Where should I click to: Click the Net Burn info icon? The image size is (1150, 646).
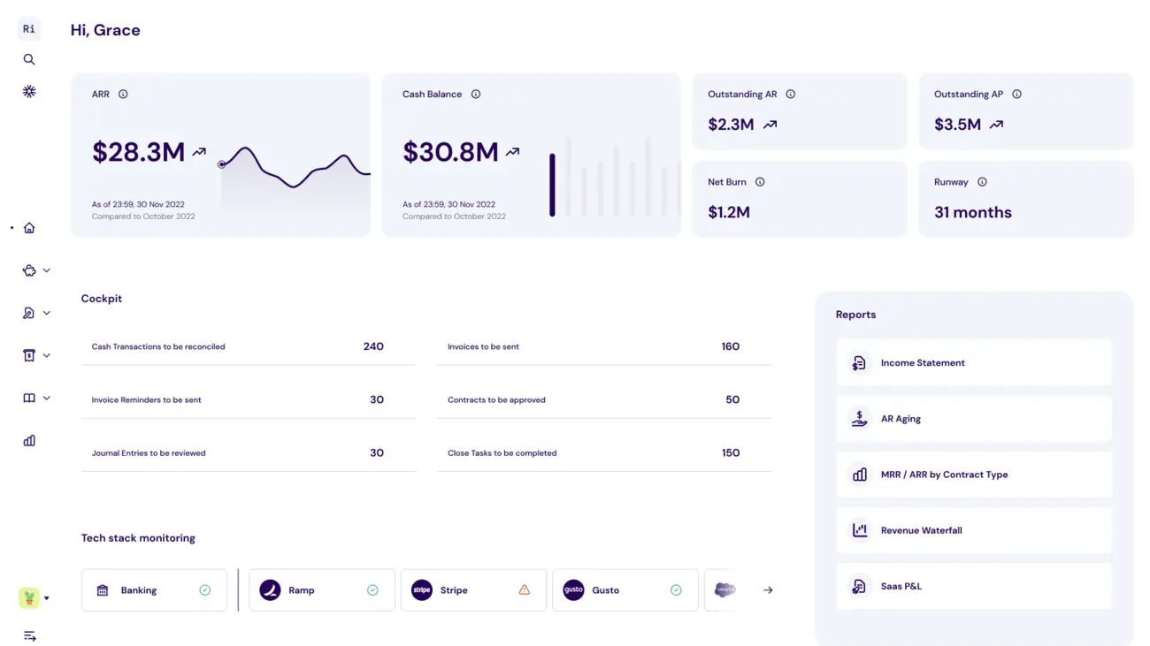(760, 182)
